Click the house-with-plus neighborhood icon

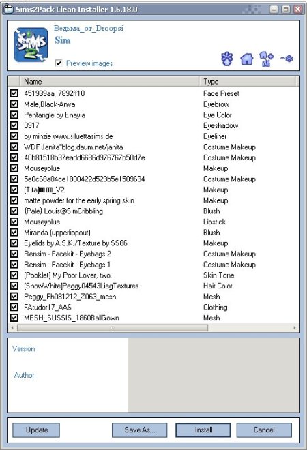[x=266, y=59]
